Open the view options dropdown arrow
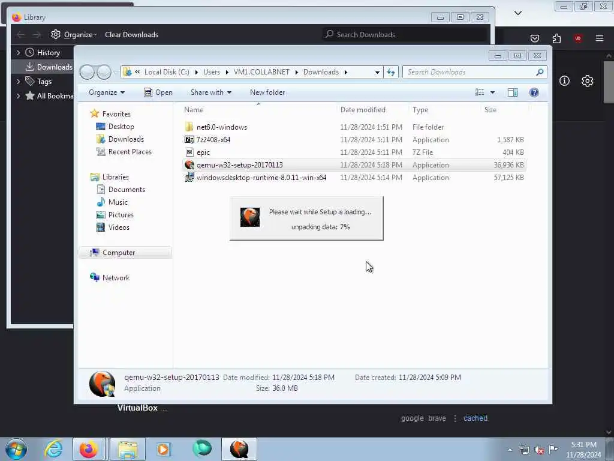The height and width of the screenshot is (461, 614). tap(492, 92)
